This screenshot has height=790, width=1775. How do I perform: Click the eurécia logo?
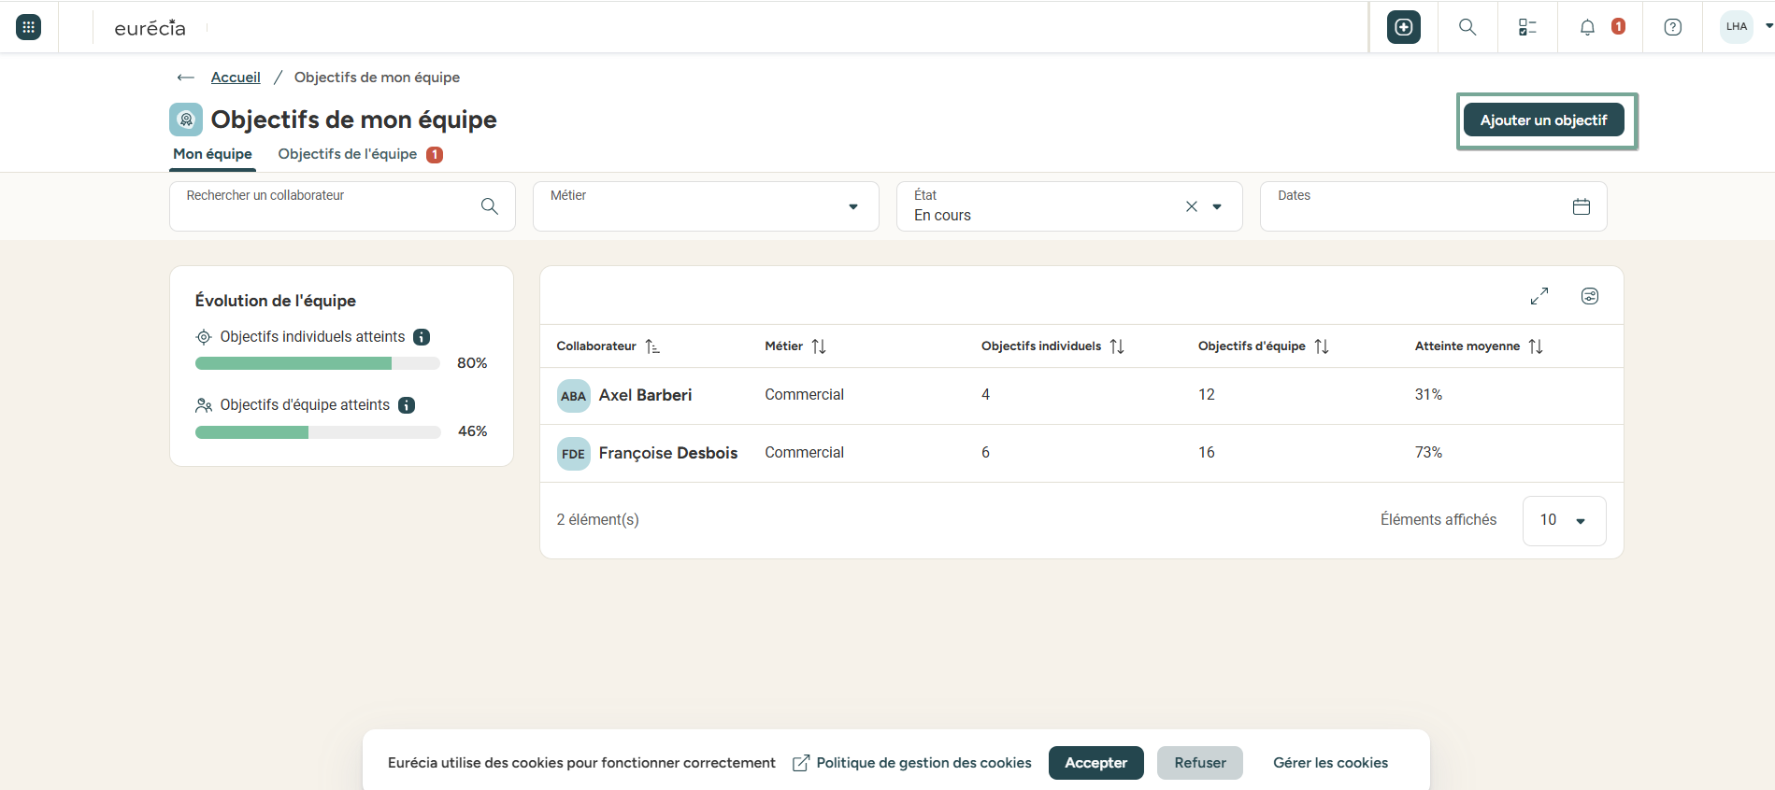click(150, 28)
